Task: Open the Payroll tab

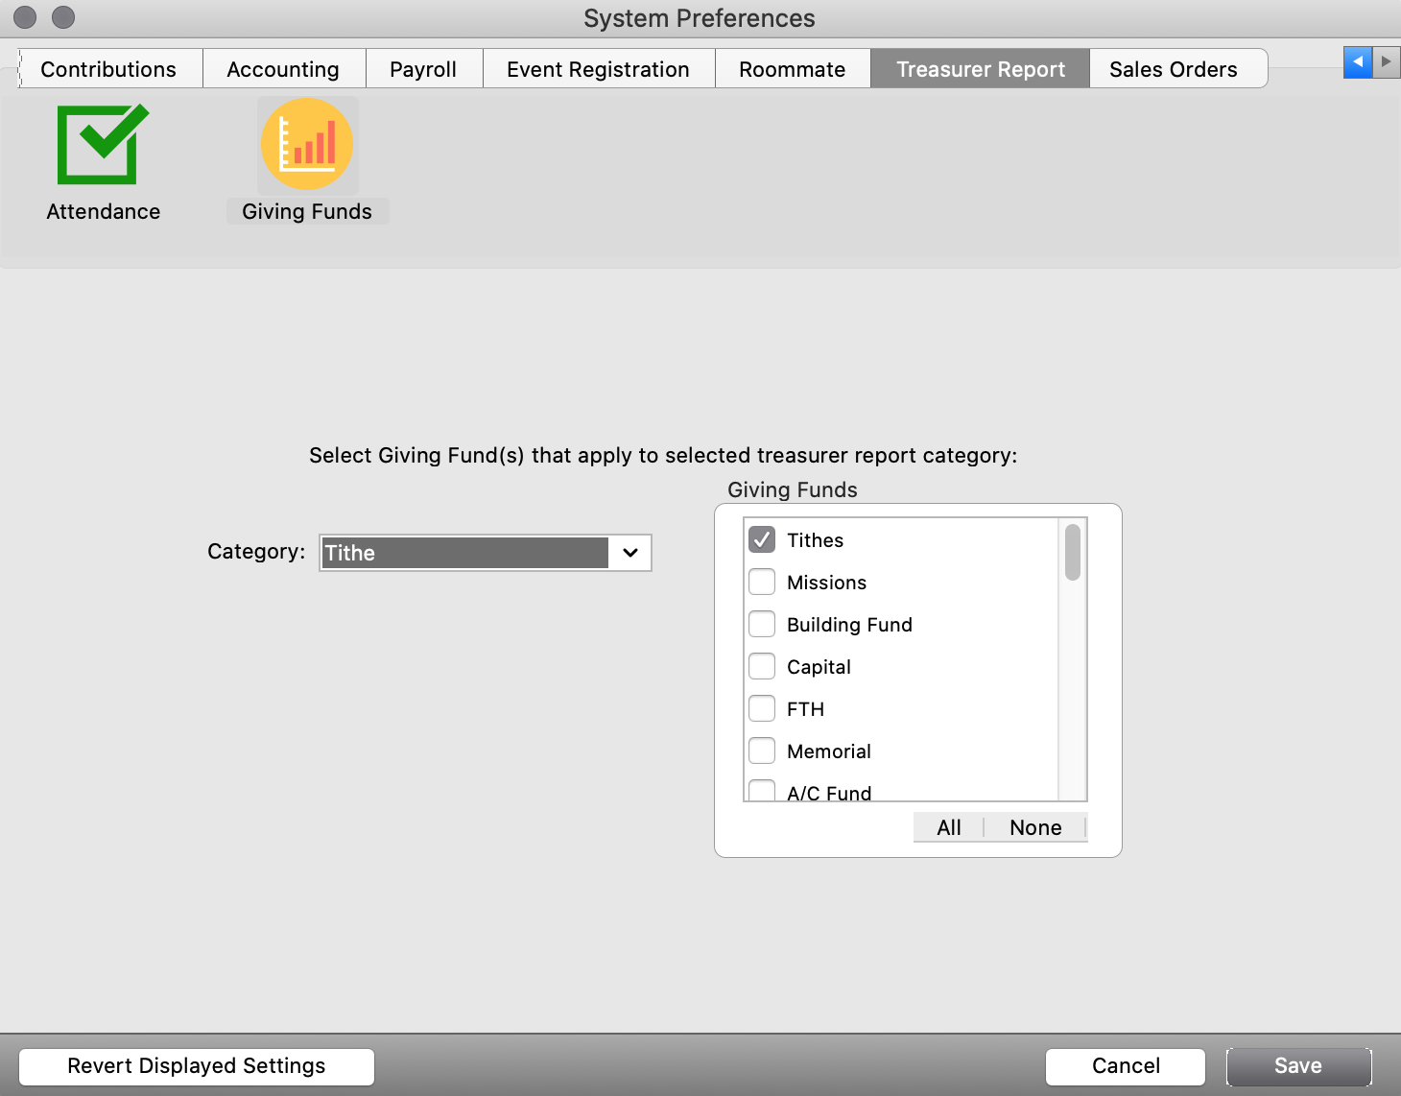Action: point(423,69)
